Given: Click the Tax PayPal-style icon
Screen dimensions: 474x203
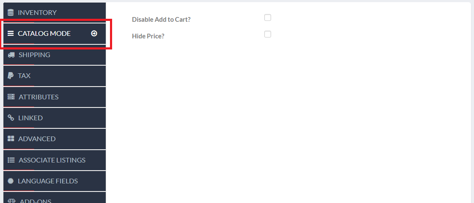Looking at the screenshot, I should (11, 75).
